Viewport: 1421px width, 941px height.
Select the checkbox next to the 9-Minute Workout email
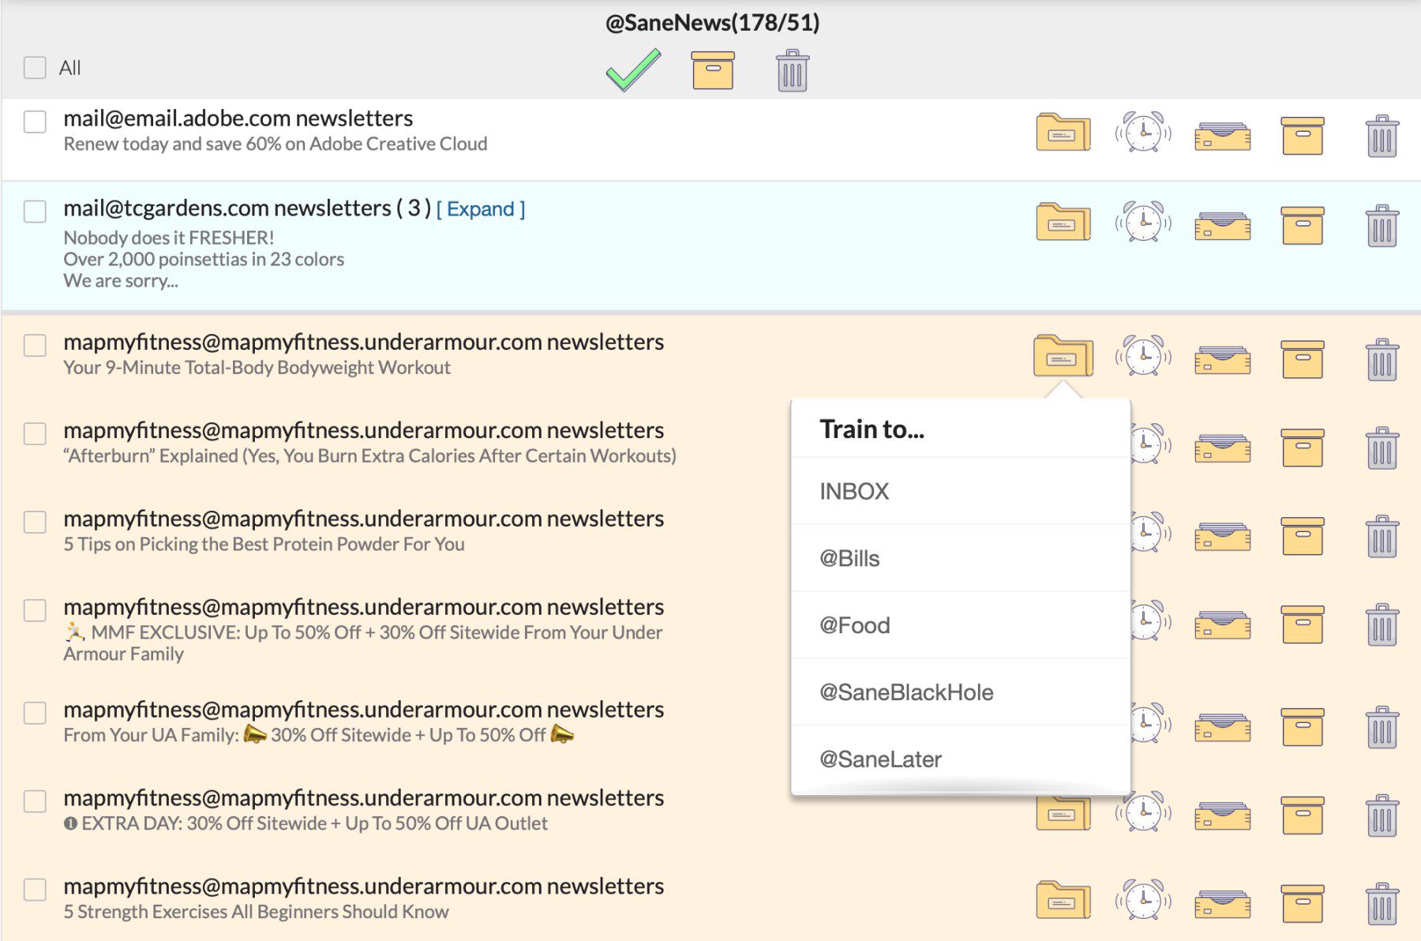(x=35, y=343)
